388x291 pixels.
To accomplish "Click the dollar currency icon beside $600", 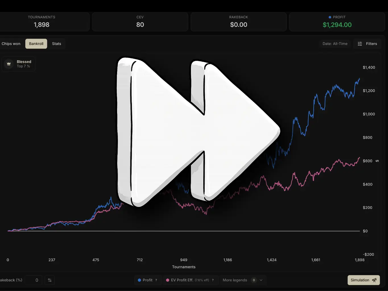I will coord(377,161).
